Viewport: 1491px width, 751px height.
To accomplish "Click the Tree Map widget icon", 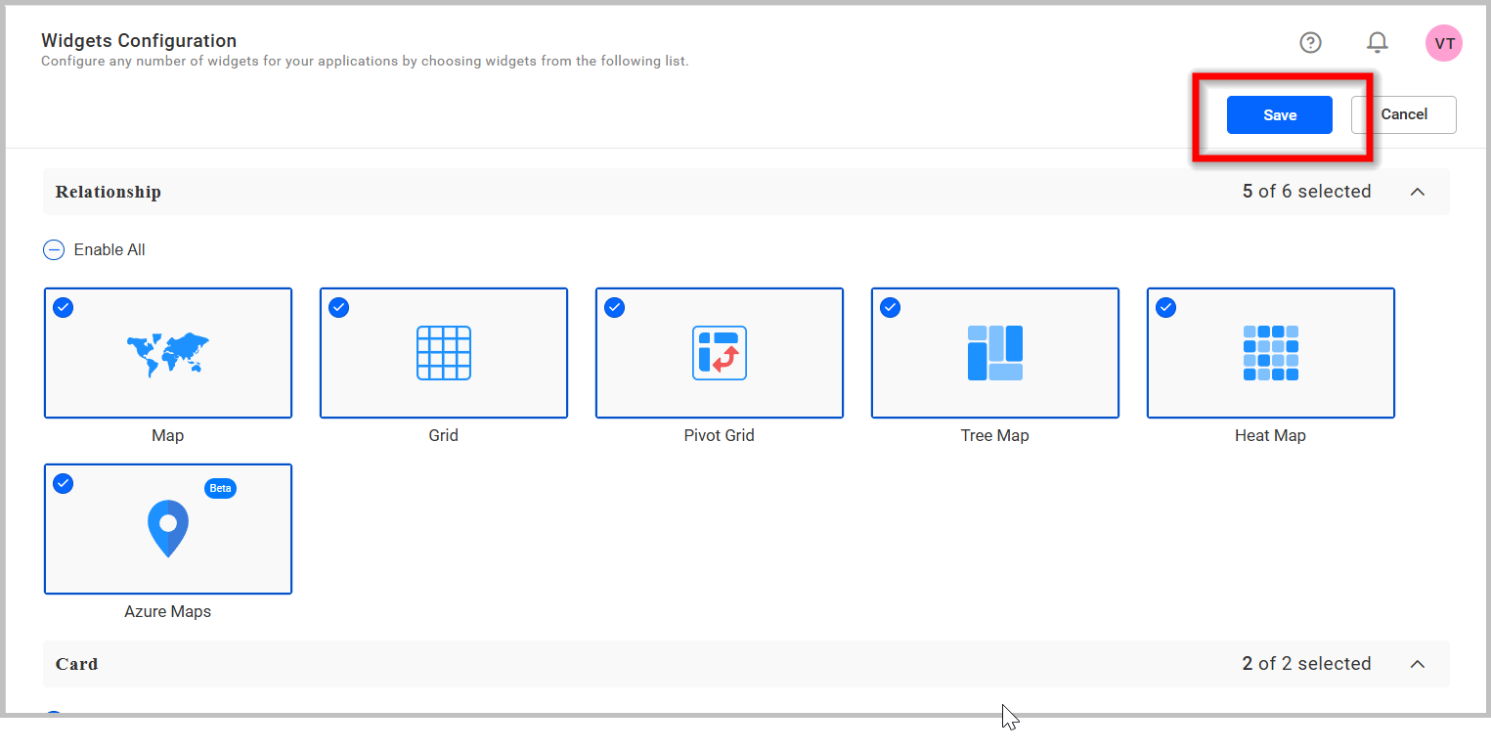I will [994, 352].
